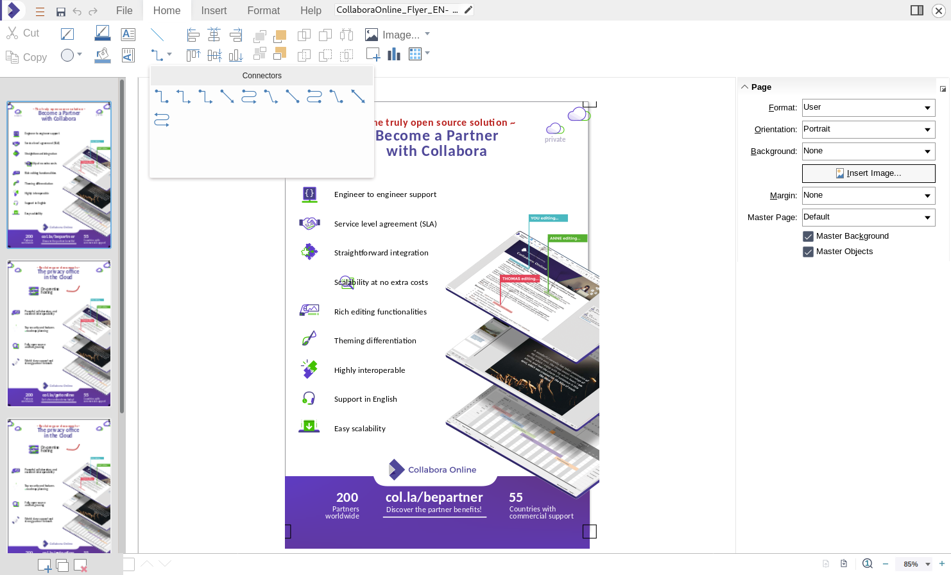Open Page panel more options icon
This screenshot has height=575, width=951.
(943, 89)
